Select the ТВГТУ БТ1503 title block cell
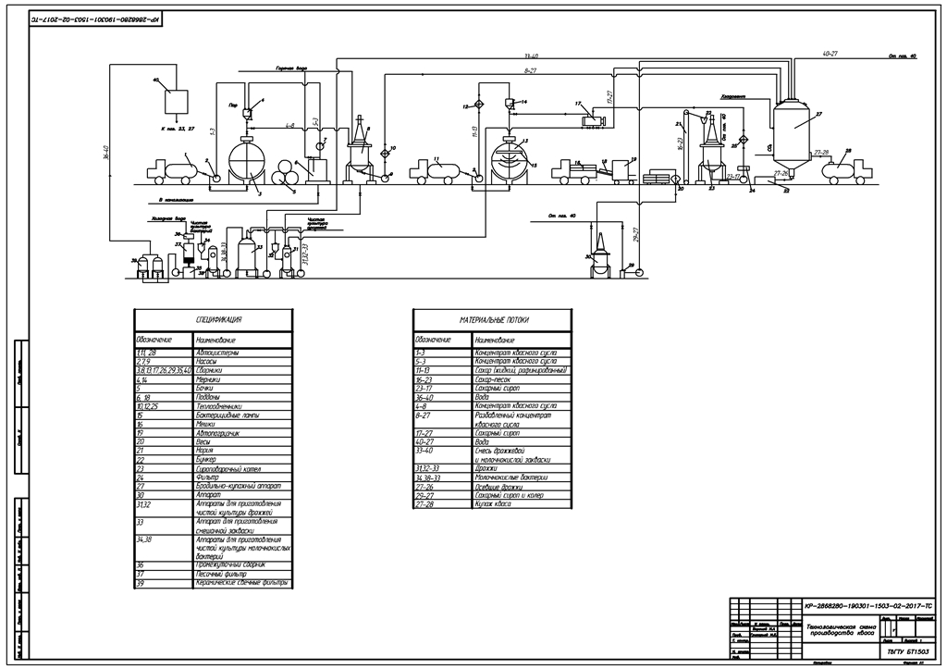 (x=906, y=651)
